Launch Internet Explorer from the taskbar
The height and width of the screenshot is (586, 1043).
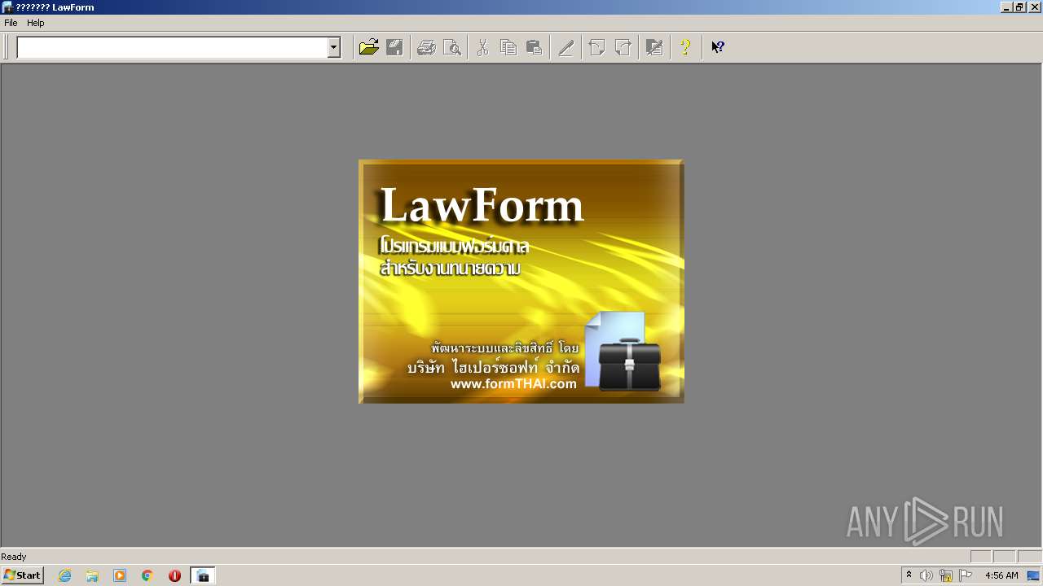pyautogui.click(x=65, y=575)
